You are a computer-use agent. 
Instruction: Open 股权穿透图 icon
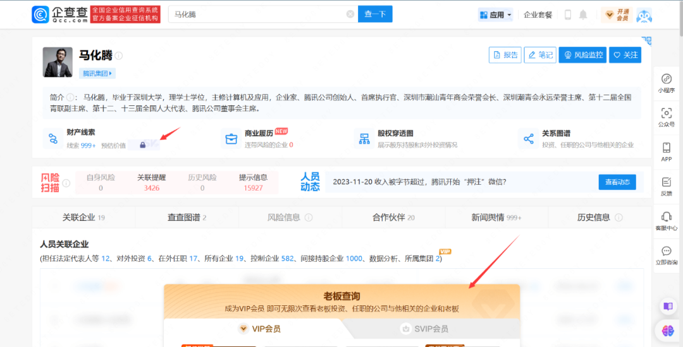[364, 139]
